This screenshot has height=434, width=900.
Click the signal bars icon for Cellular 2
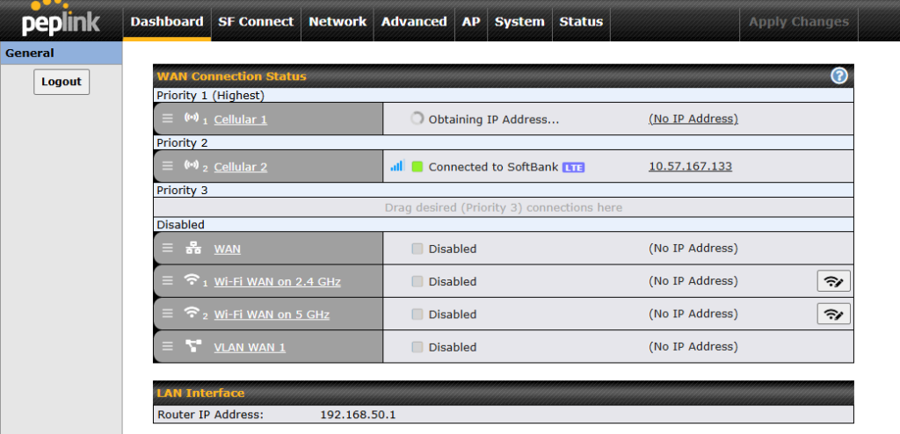tap(396, 166)
